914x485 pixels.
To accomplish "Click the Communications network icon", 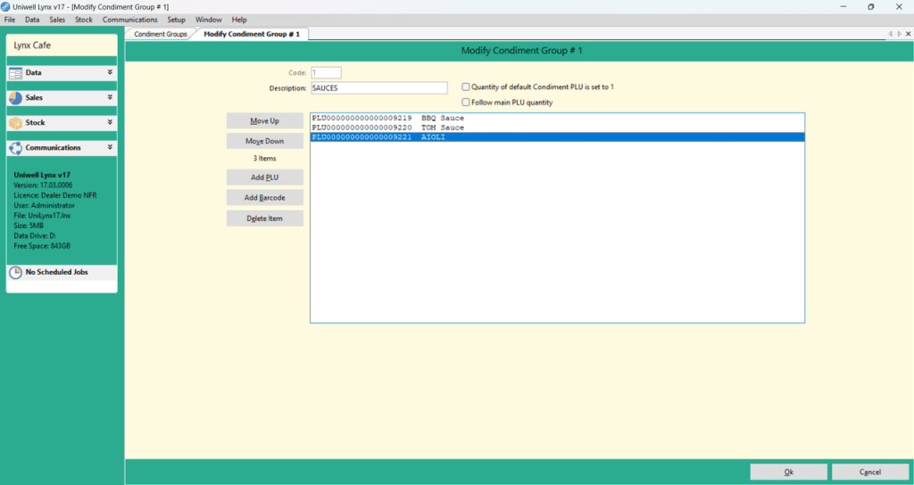I will pos(16,148).
